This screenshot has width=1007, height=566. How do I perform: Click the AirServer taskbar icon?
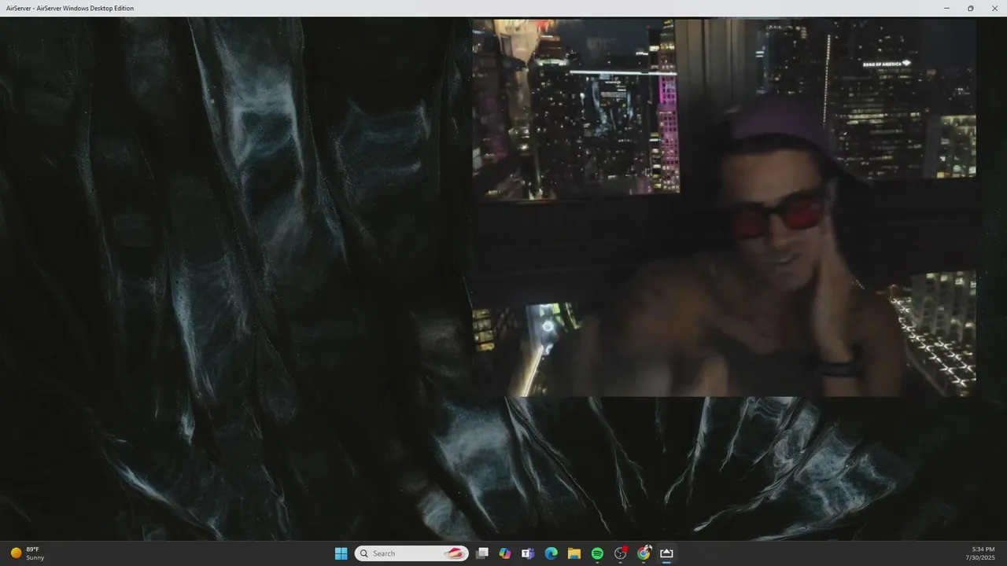pos(666,553)
